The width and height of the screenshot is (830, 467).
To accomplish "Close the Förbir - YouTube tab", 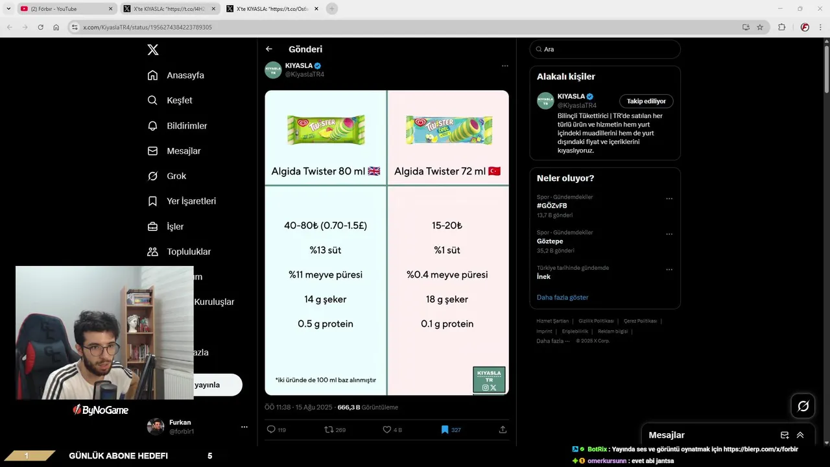I will (110, 9).
